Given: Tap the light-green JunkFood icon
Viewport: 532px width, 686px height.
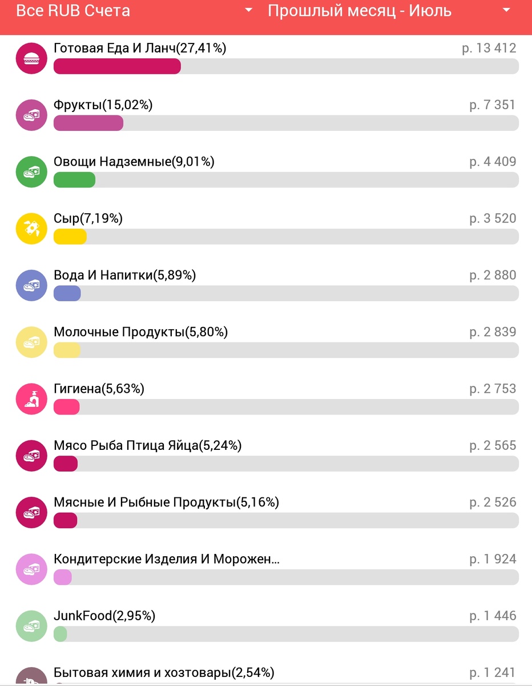Looking at the screenshot, I should 31,626.
